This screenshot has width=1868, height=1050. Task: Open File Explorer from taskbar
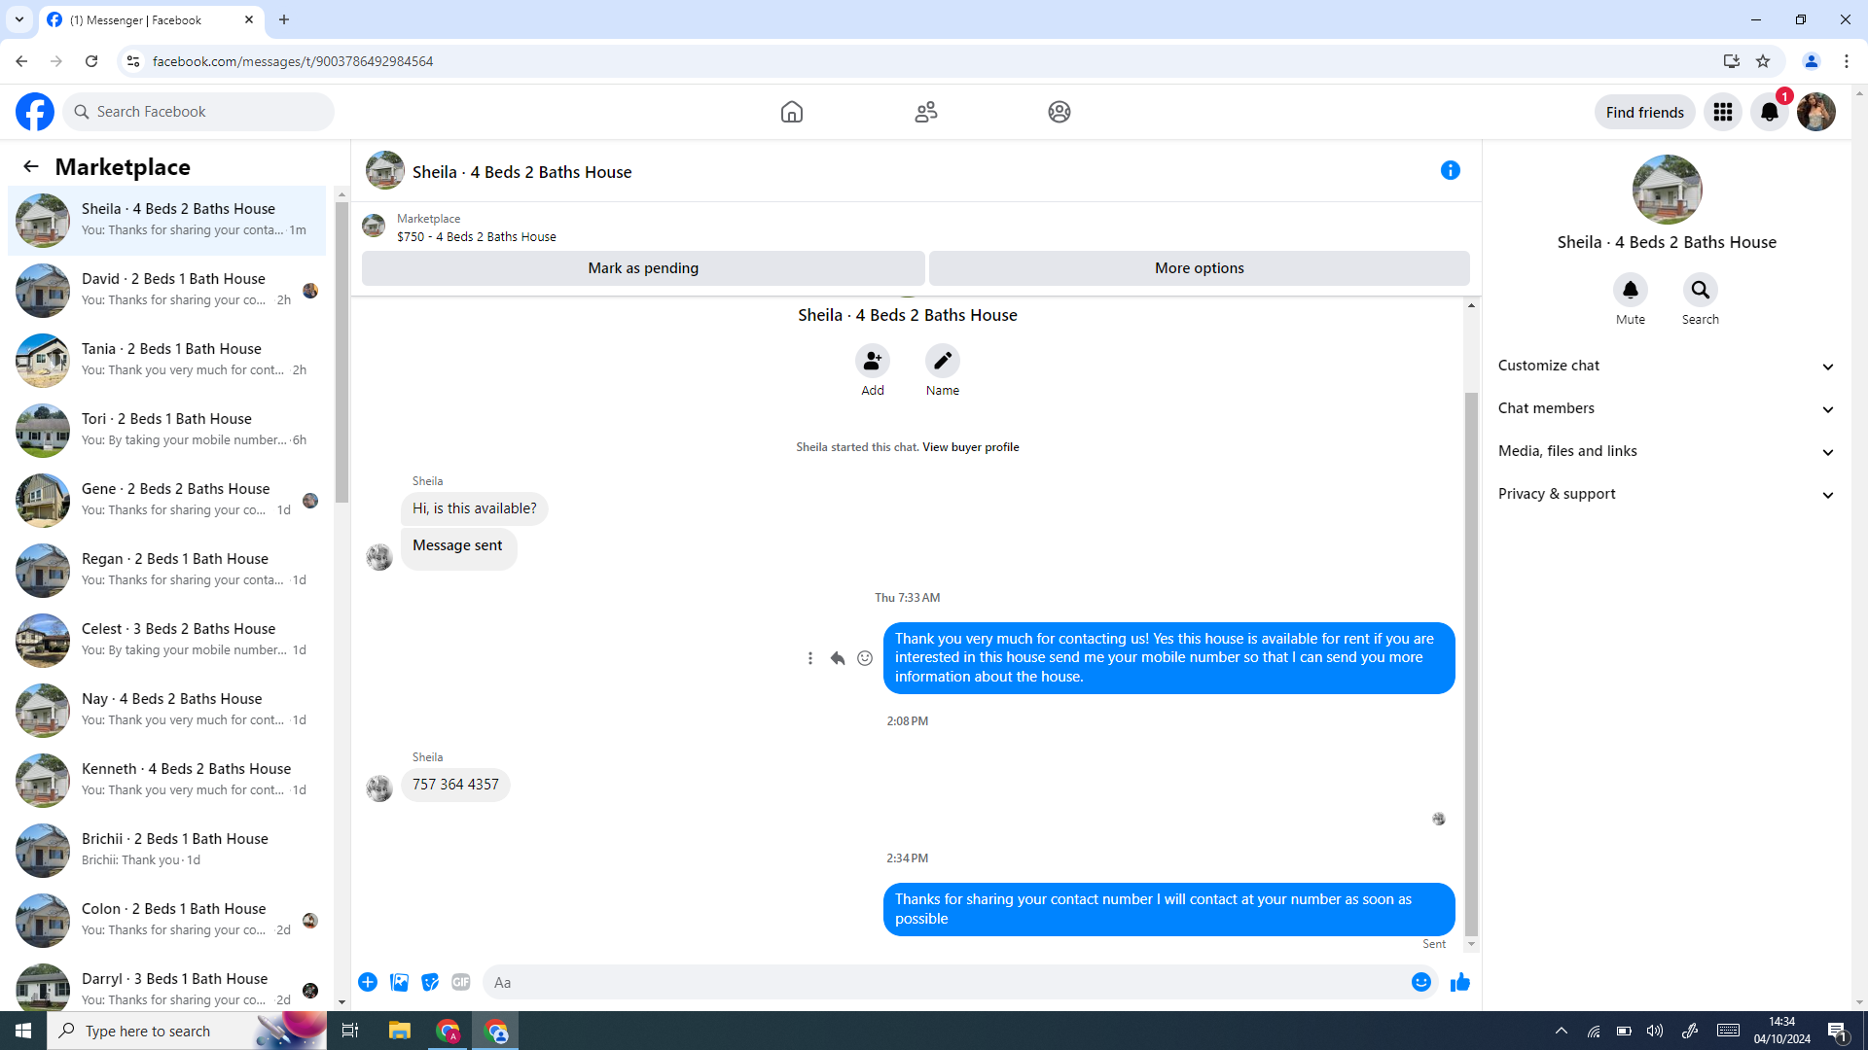click(400, 1031)
